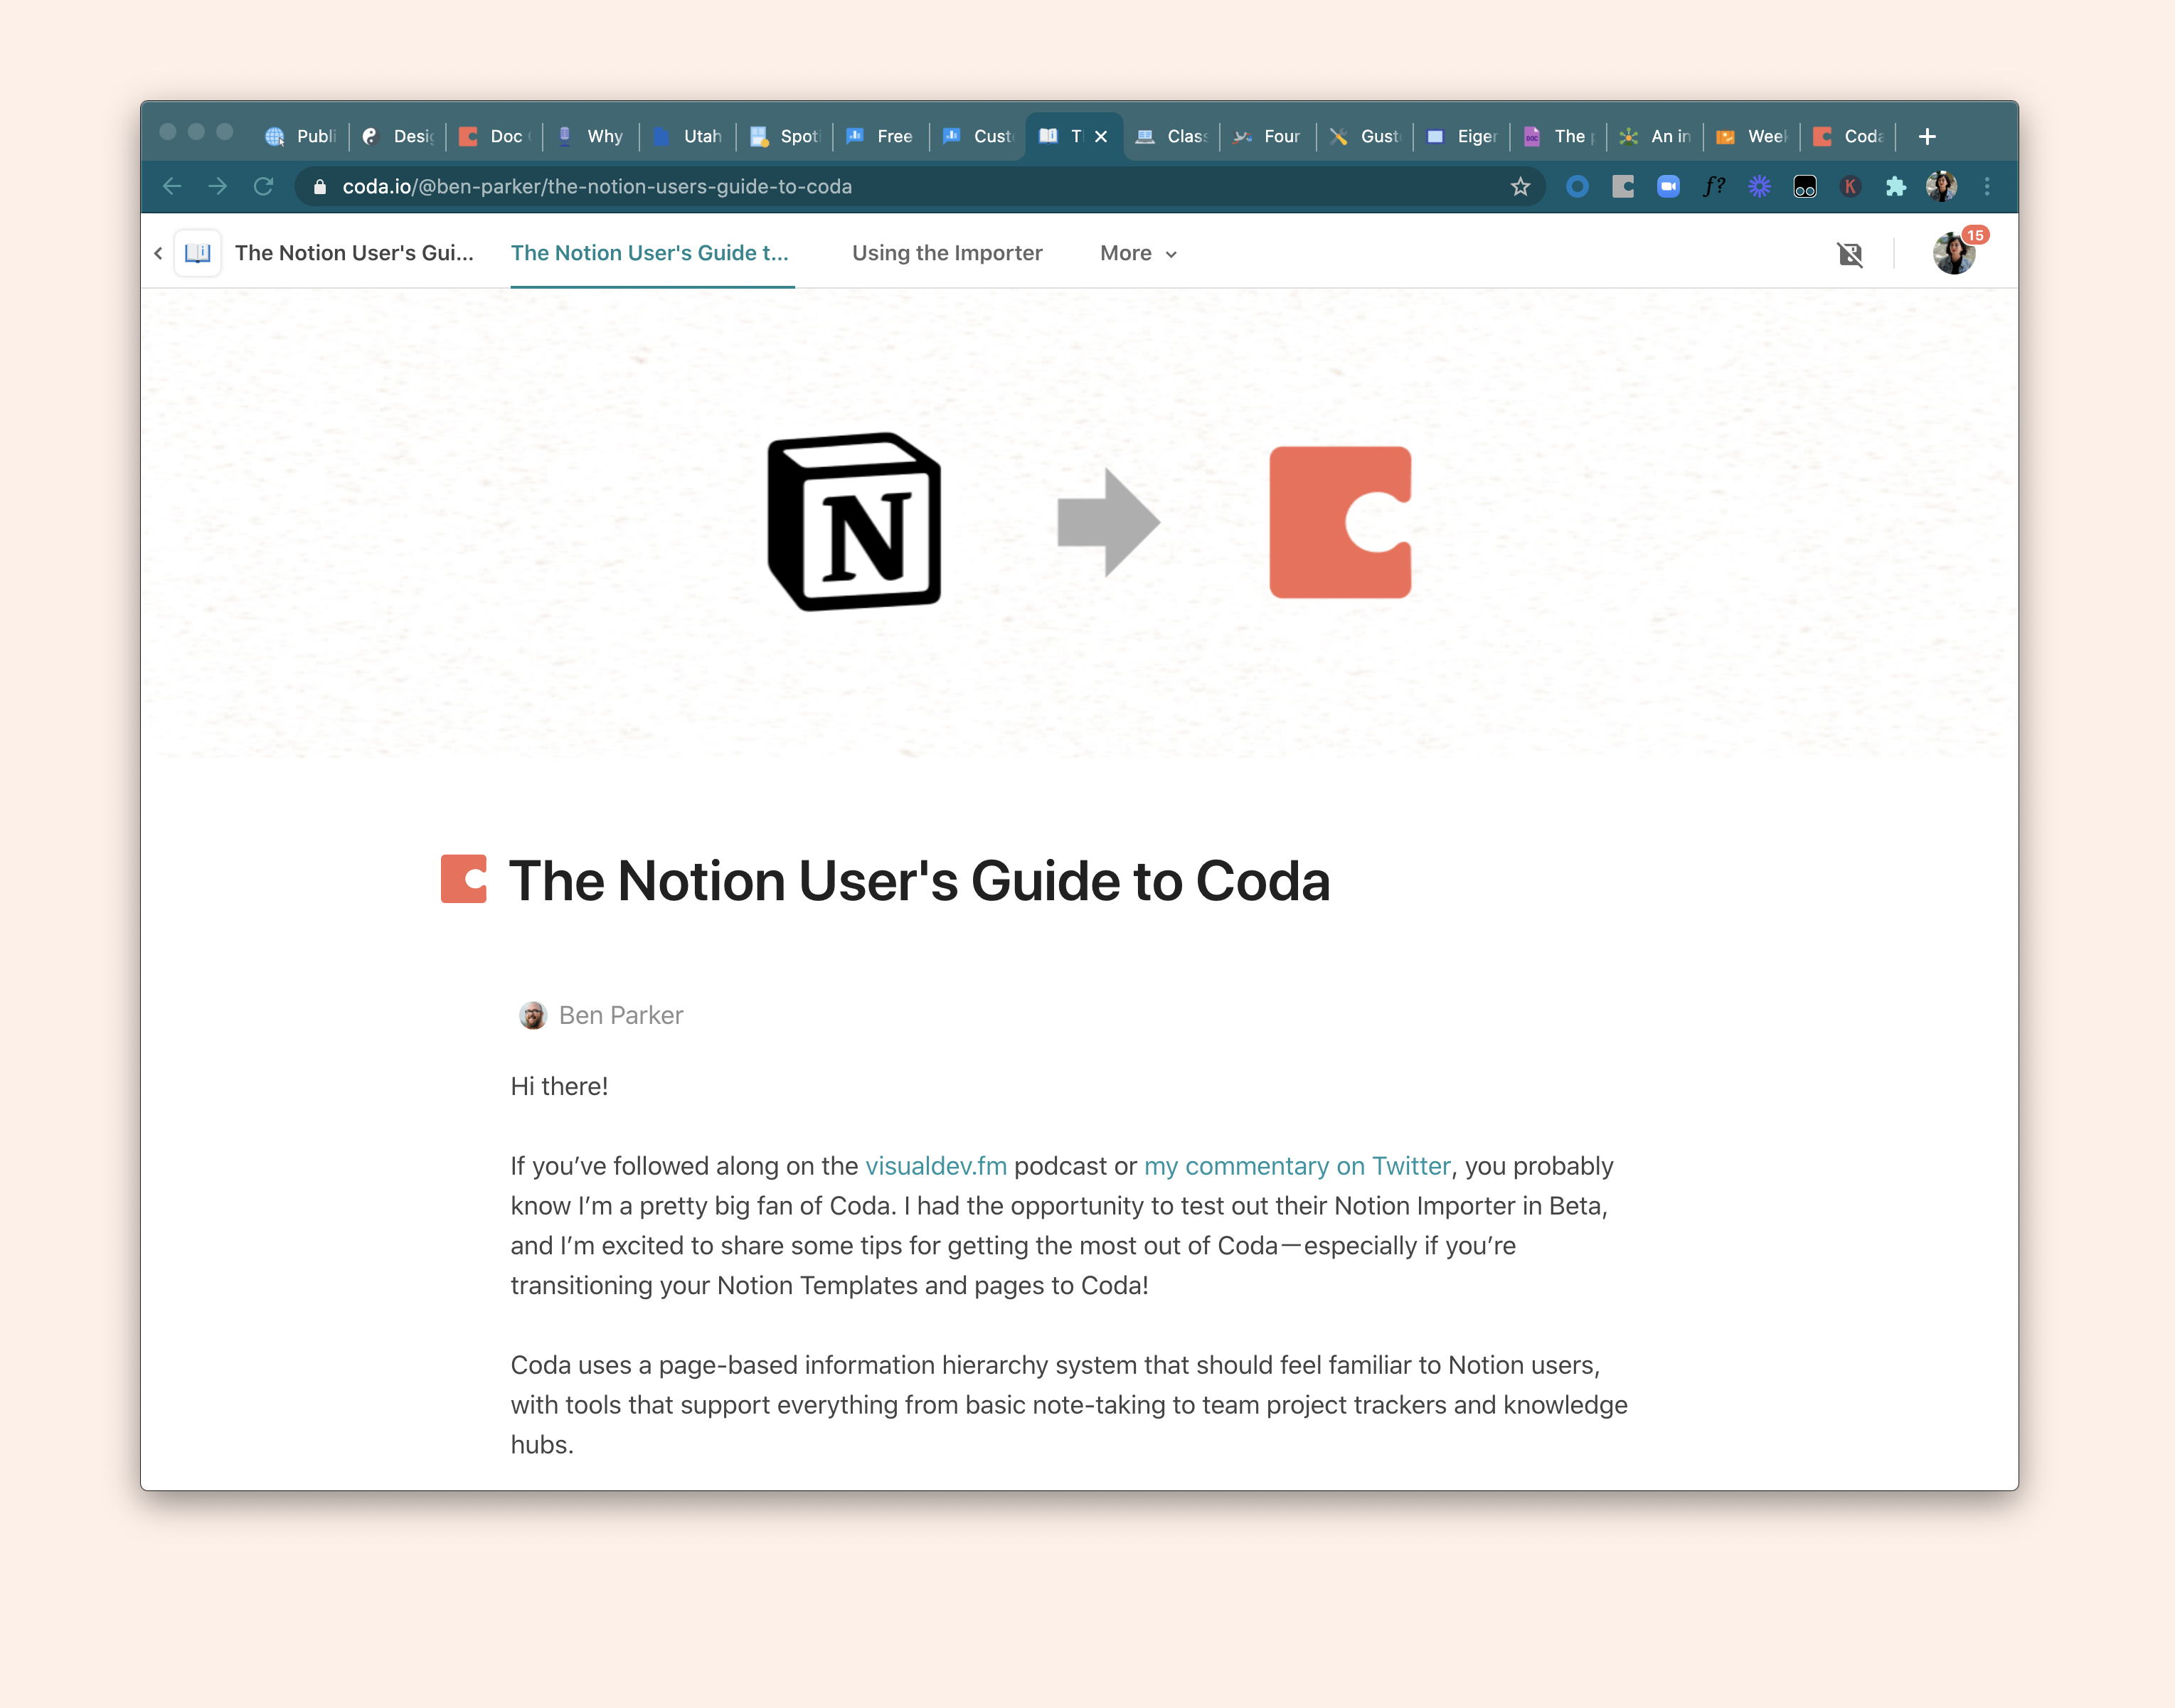This screenshot has width=2175, height=1708.
Task: Open the Zoom extension icon
Action: click(x=1668, y=187)
